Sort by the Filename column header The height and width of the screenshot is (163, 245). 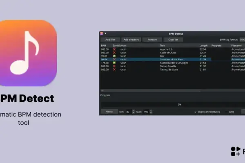coord(236,46)
